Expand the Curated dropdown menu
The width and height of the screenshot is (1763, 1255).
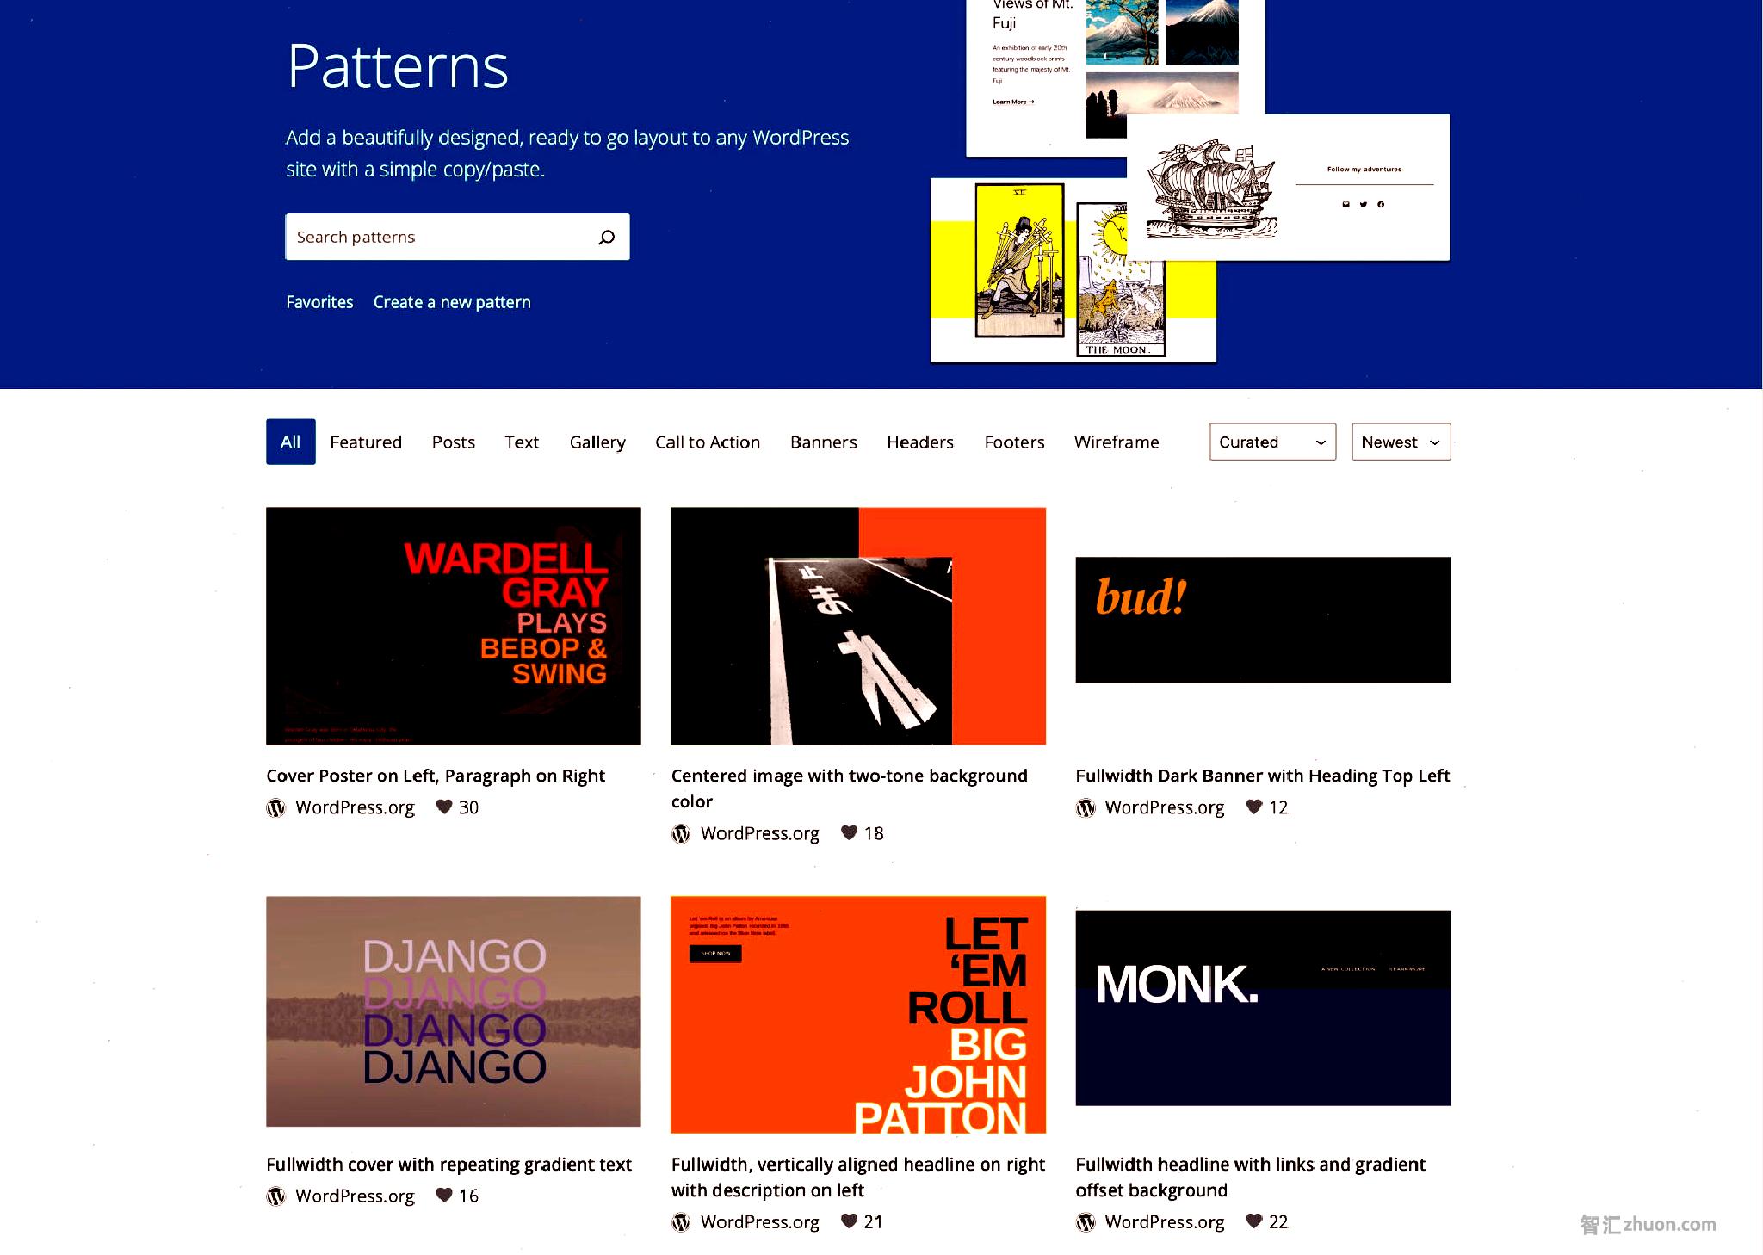tap(1271, 442)
